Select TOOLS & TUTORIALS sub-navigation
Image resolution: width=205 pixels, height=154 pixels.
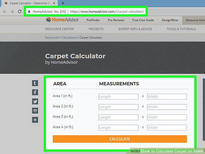pyautogui.click(x=181, y=29)
